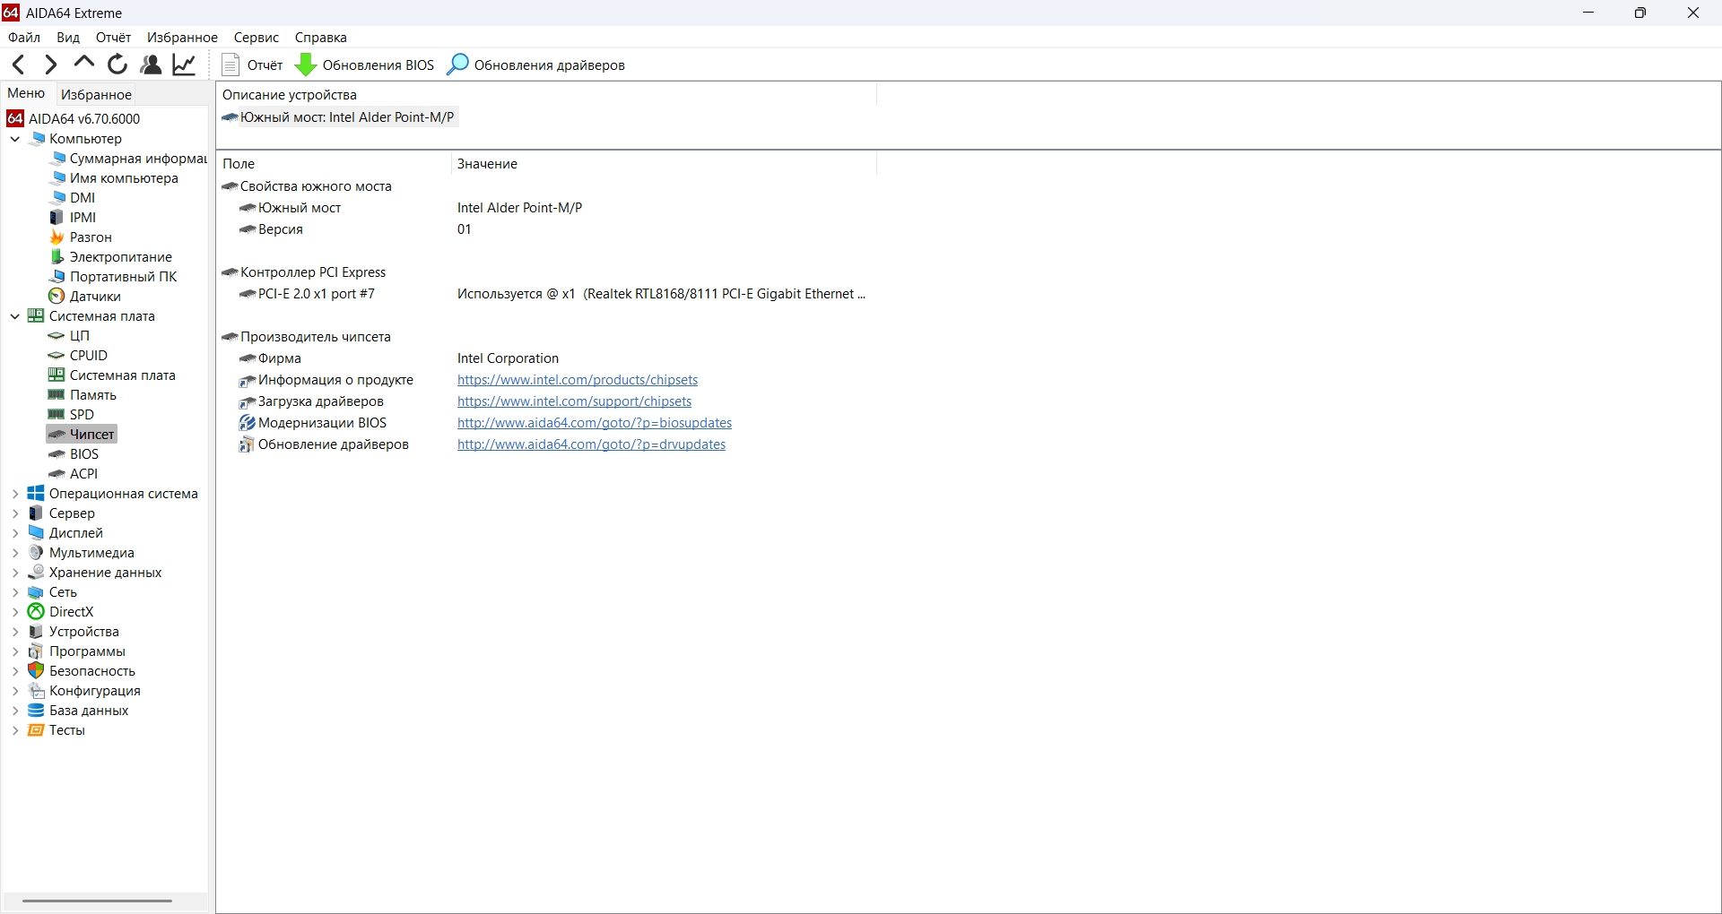Open Датчики sensors entry
Image resolution: width=1722 pixels, height=914 pixels.
[85, 297]
